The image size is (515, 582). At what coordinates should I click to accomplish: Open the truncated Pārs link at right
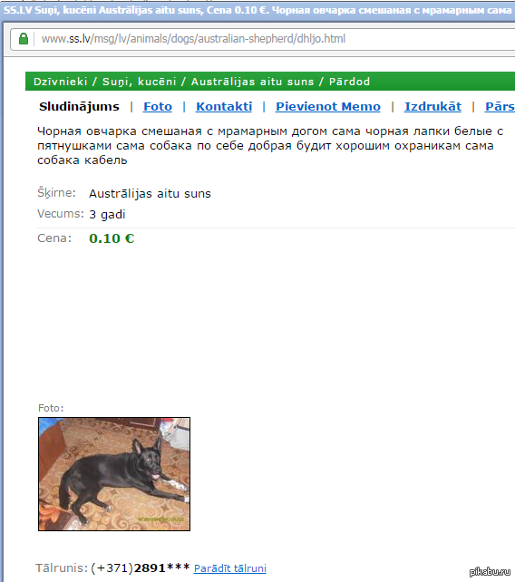(x=500, y=107)
